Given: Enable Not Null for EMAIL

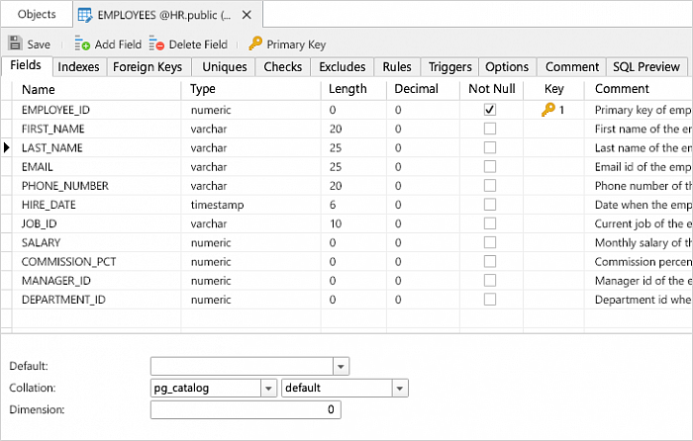Looking at the screenshot, I should pyautogui.click(x=490, y=166).
